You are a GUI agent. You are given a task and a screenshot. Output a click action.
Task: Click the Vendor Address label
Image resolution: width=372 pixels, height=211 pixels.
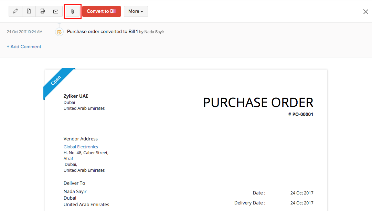[x=81, y=139]
